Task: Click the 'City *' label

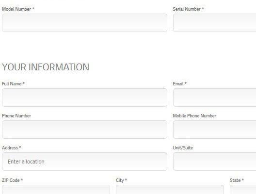Action: (x=121, y=180)
